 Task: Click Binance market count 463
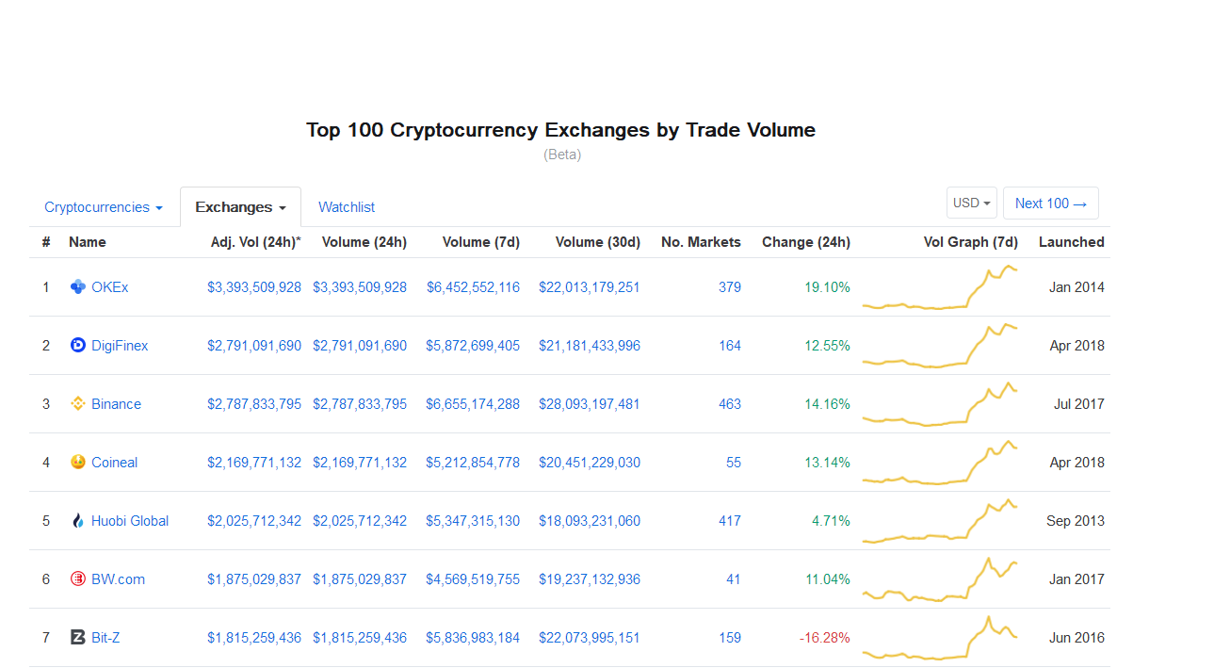pyautogui.click(x=730, y=404)
